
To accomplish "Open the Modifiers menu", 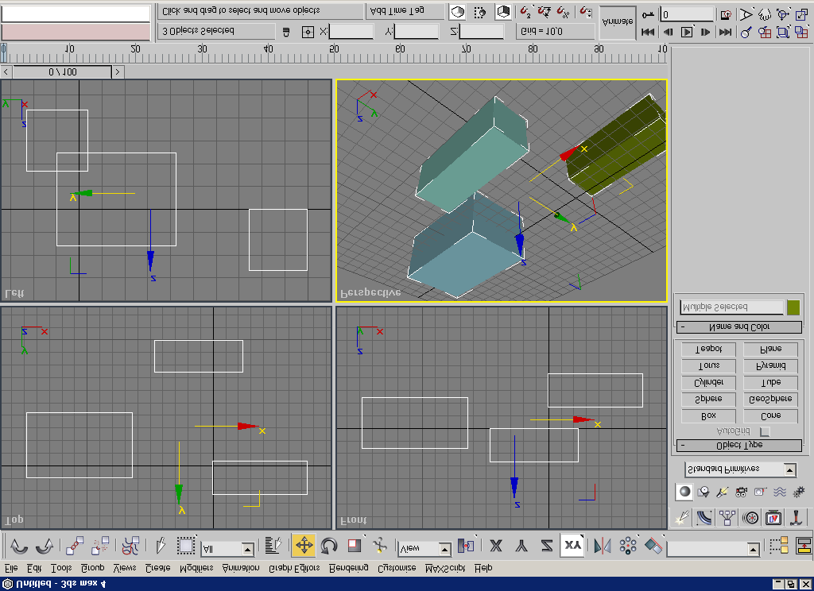I will click(196, 568).
